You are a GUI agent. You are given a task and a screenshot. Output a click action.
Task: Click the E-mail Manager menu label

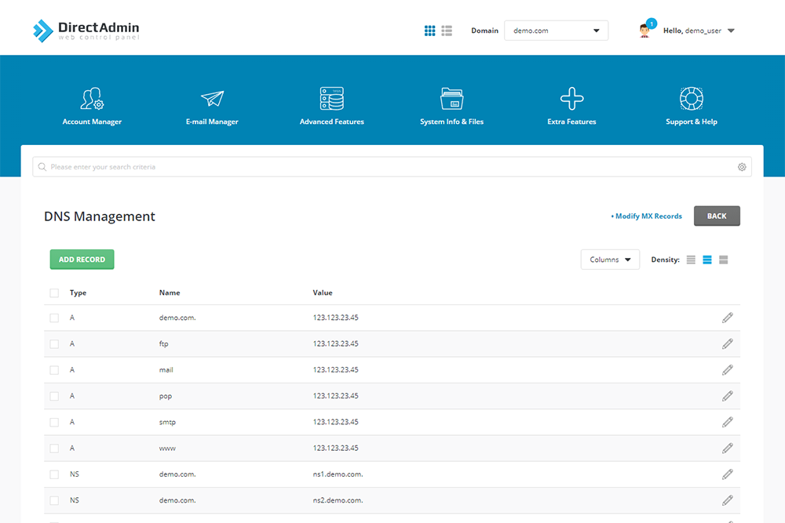pyautogui.click(x=212, y=122)
